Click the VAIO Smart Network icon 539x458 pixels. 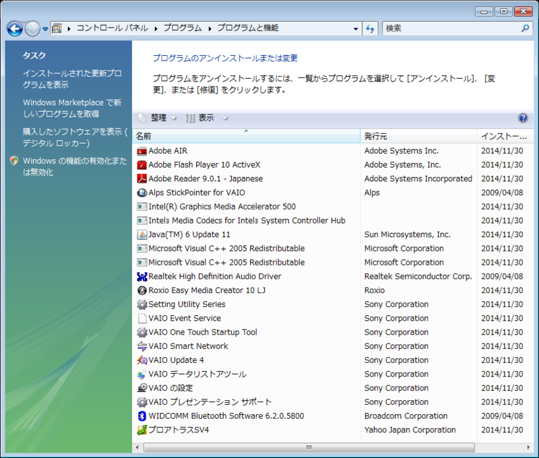[141, 346]
